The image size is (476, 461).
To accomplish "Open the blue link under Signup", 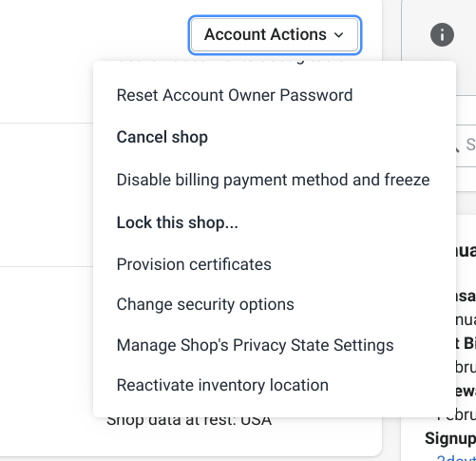I will coord(456,458).
